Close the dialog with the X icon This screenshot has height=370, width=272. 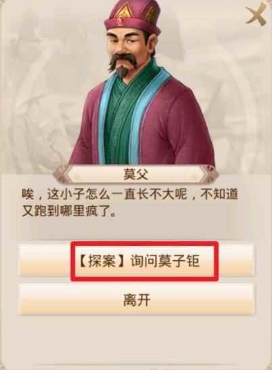[256, 15]
